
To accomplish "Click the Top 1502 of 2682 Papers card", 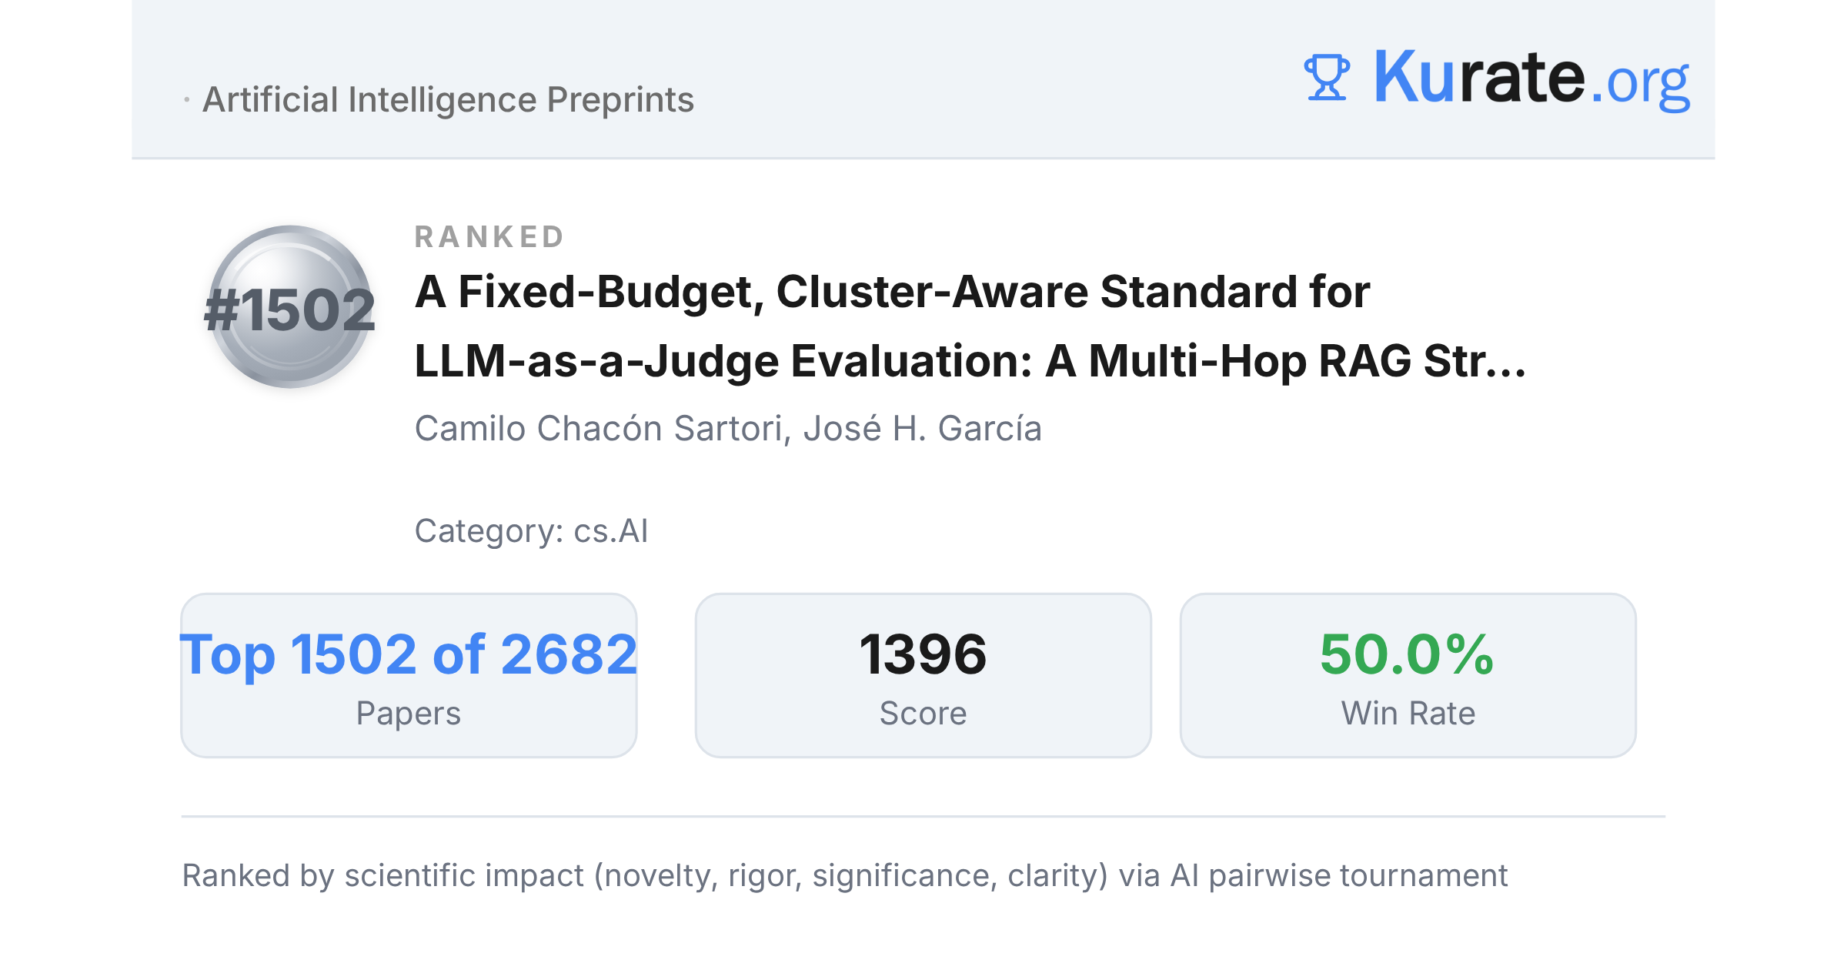I will pos(409,675).
